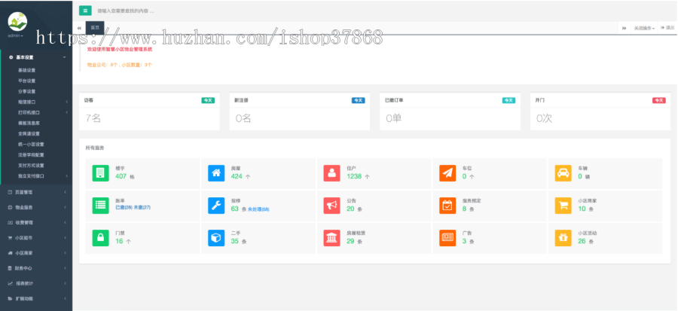The width and height of the screenshot is (678, 311).
Task: Expand the 短信接口 submenu arrow
Action: 67,102
